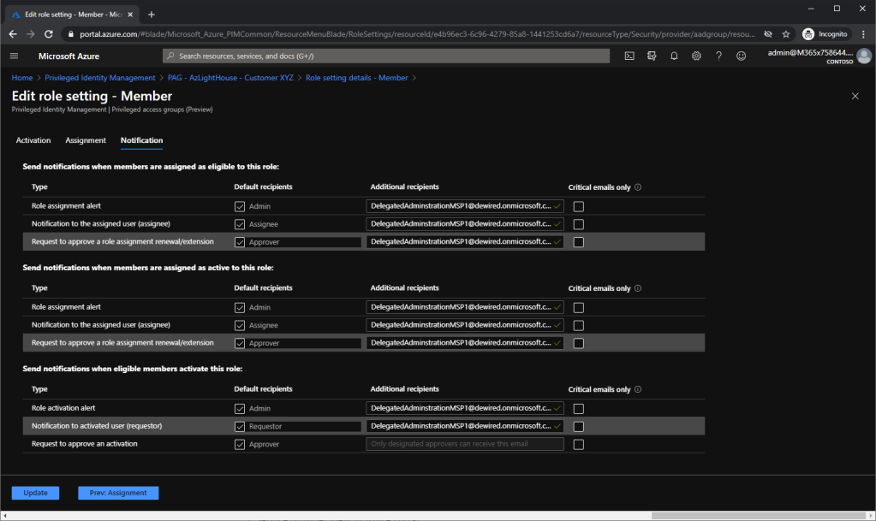Switch to the Activation tab
Image resolution: width=876 pixels, height=521 pixels.
[33, 140]
